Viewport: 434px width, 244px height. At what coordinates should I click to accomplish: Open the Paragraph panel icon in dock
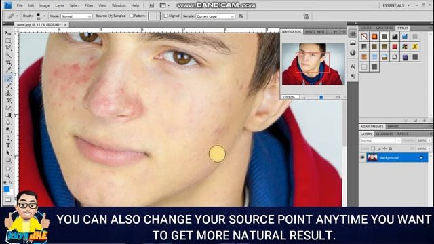coord(353,76)
